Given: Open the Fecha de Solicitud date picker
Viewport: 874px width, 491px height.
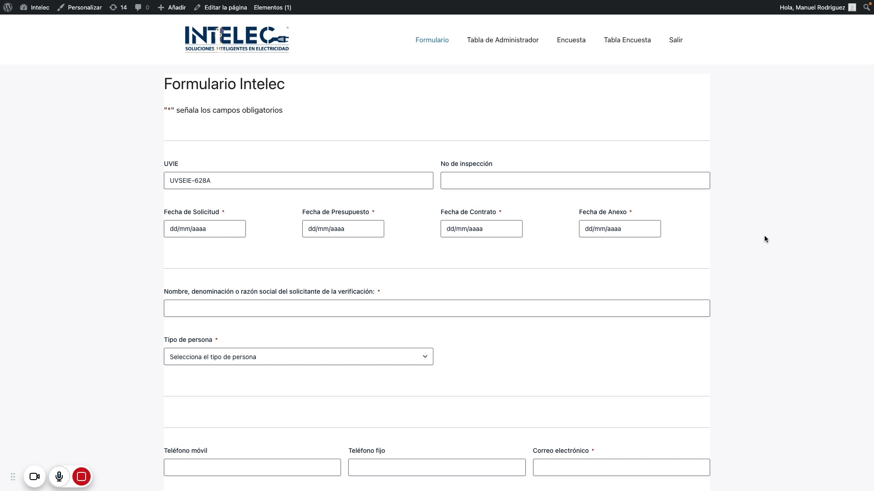Looking at the screenshot, I should [x=204, y=229].
